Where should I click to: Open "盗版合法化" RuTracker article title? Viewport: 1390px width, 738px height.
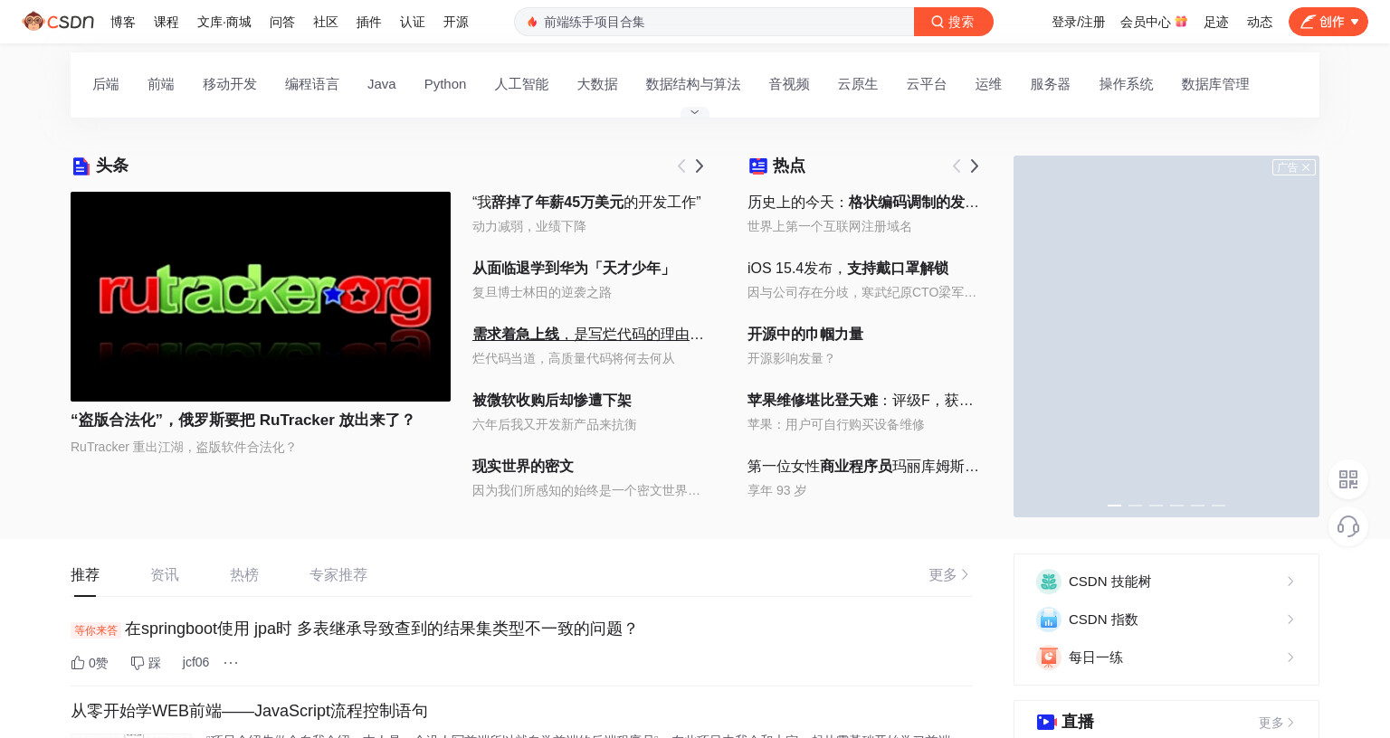[x=243, y=420]
